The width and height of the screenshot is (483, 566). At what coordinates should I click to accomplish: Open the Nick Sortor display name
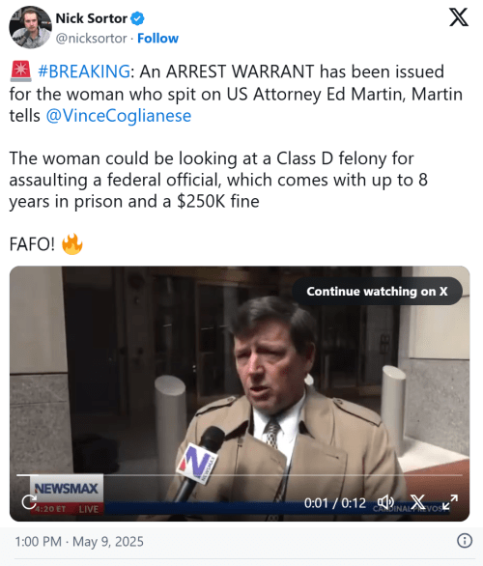(x=91, y=18)
